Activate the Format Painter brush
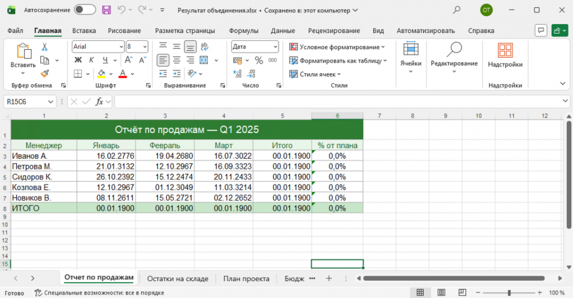This screenshot has width=573, height=298. coord(45,74)
